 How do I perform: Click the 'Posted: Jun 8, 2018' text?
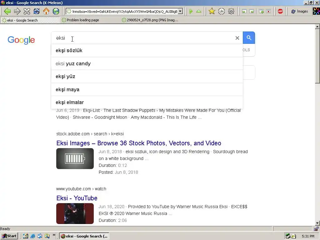point(118,172)
